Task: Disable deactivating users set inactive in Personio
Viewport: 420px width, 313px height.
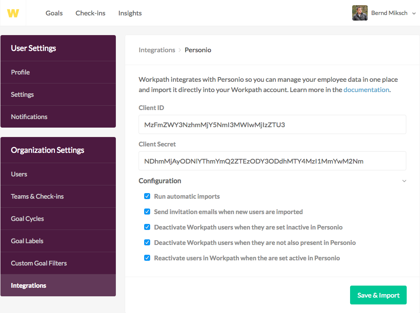Action: [x=147, y=227]
